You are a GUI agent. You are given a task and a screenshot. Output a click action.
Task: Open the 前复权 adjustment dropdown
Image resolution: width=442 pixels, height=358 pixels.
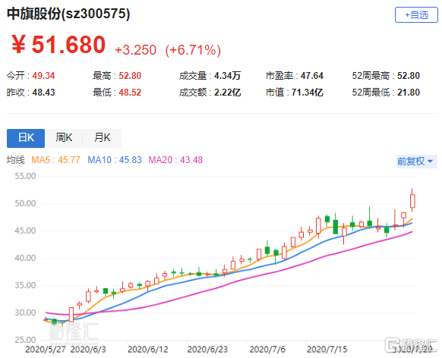pyautogui.click(x=416, y=162)
